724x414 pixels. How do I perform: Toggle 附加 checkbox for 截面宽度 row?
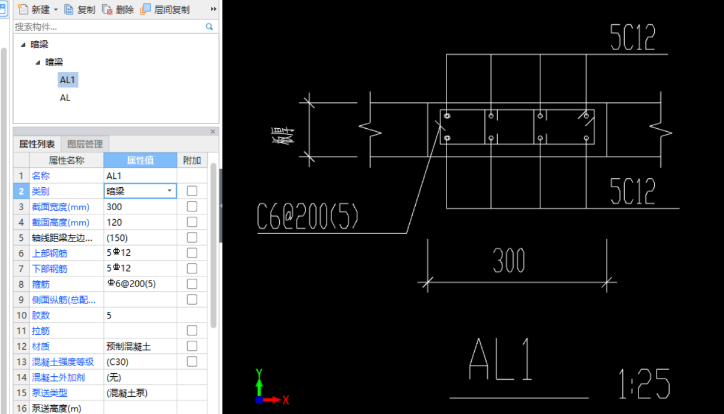(192, 206)
